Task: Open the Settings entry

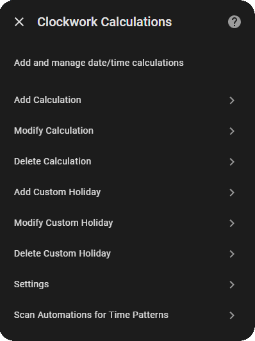Action: [128, 285]
